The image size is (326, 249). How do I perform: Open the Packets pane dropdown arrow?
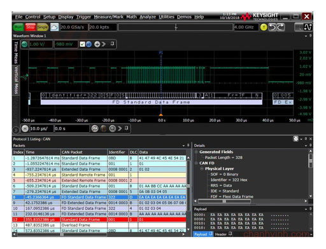click(x=183, y=145)
